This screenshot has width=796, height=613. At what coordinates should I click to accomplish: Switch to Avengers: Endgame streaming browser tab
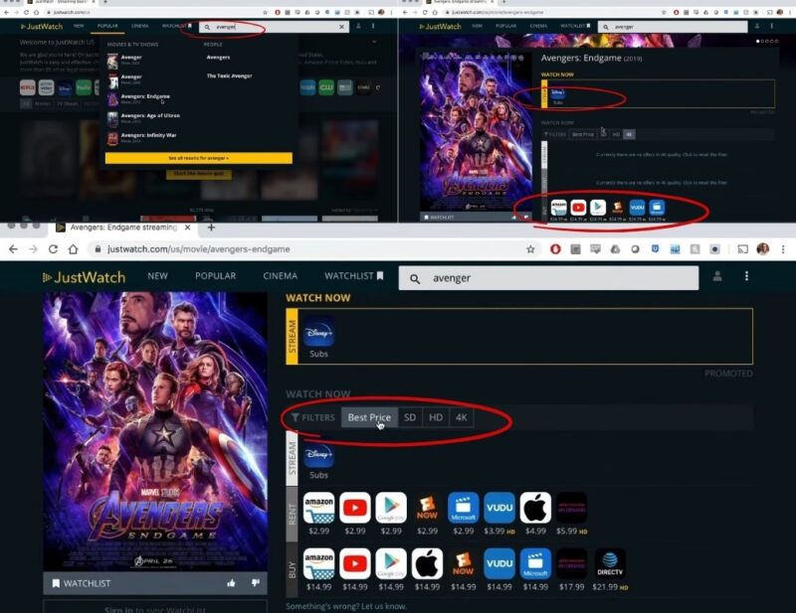(121, 228)
